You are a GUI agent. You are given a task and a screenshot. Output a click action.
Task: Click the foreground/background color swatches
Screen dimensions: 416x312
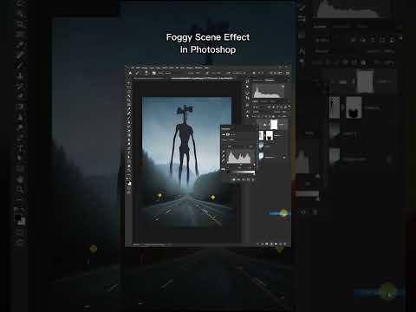(128, 183)
